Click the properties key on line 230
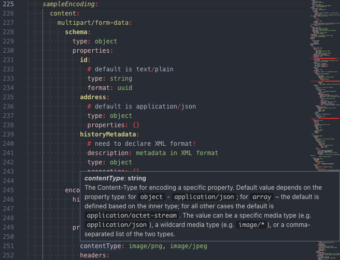This screenshot has height=260, width=340. (91, 51)
